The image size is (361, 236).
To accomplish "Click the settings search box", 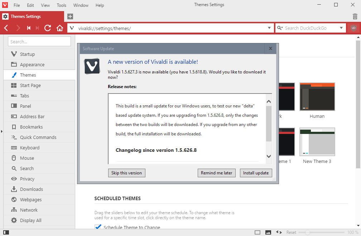I will (x=39, y=42).
